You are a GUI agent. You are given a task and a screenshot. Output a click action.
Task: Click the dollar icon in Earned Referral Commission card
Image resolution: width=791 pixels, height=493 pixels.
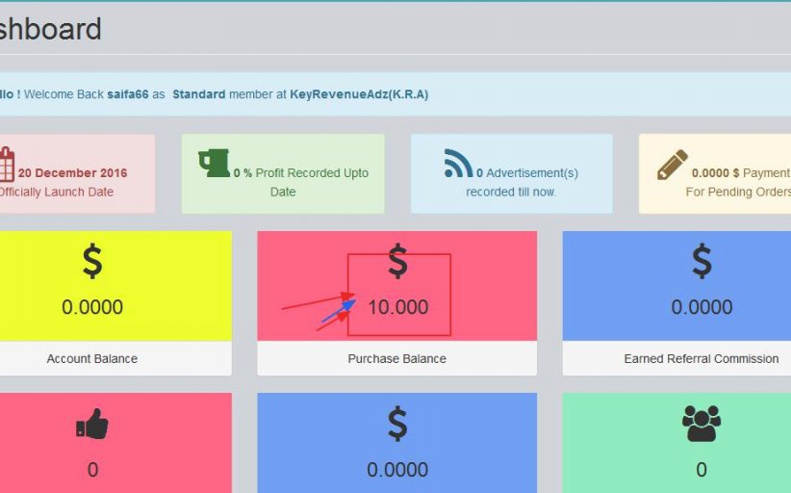click(x=702, y=262)
